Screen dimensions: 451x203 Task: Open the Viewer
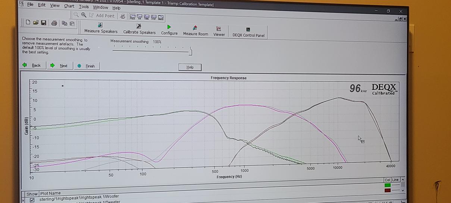219,31
